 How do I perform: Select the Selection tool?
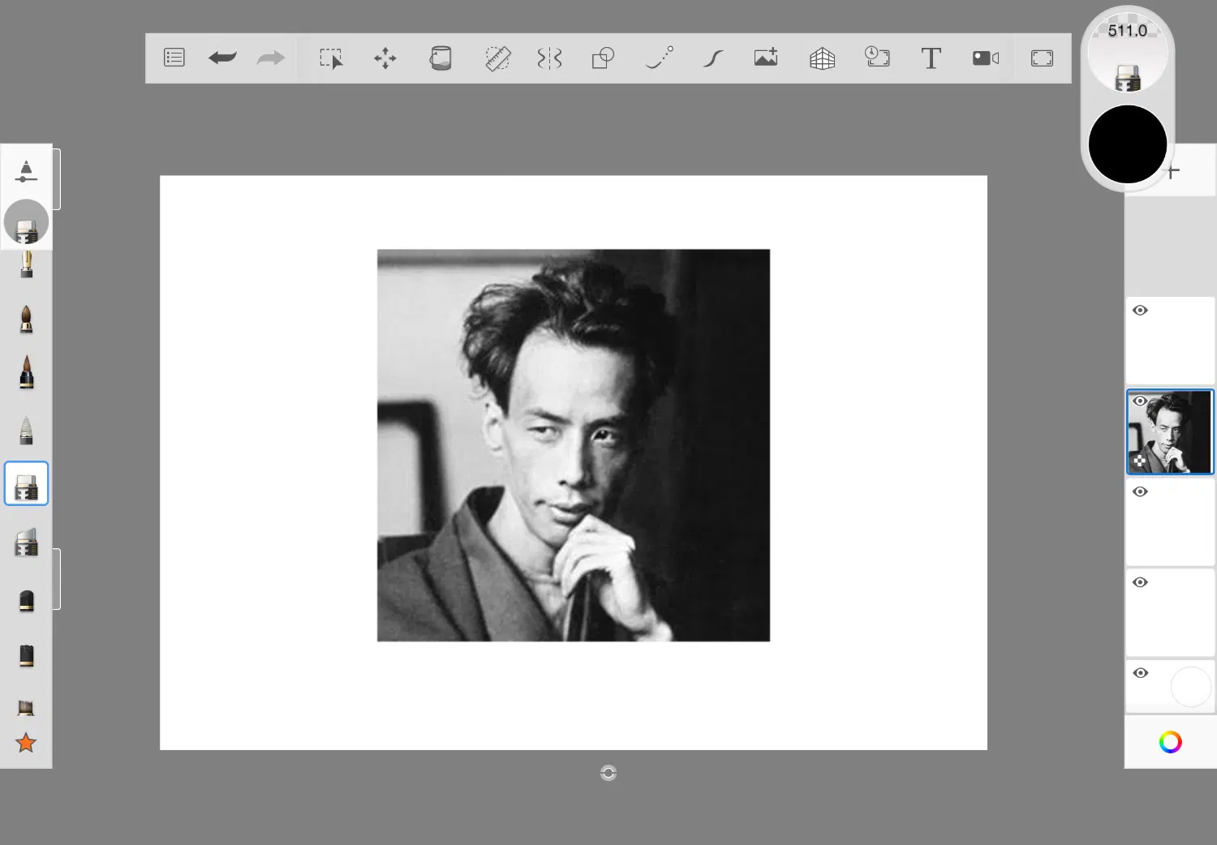331,58
